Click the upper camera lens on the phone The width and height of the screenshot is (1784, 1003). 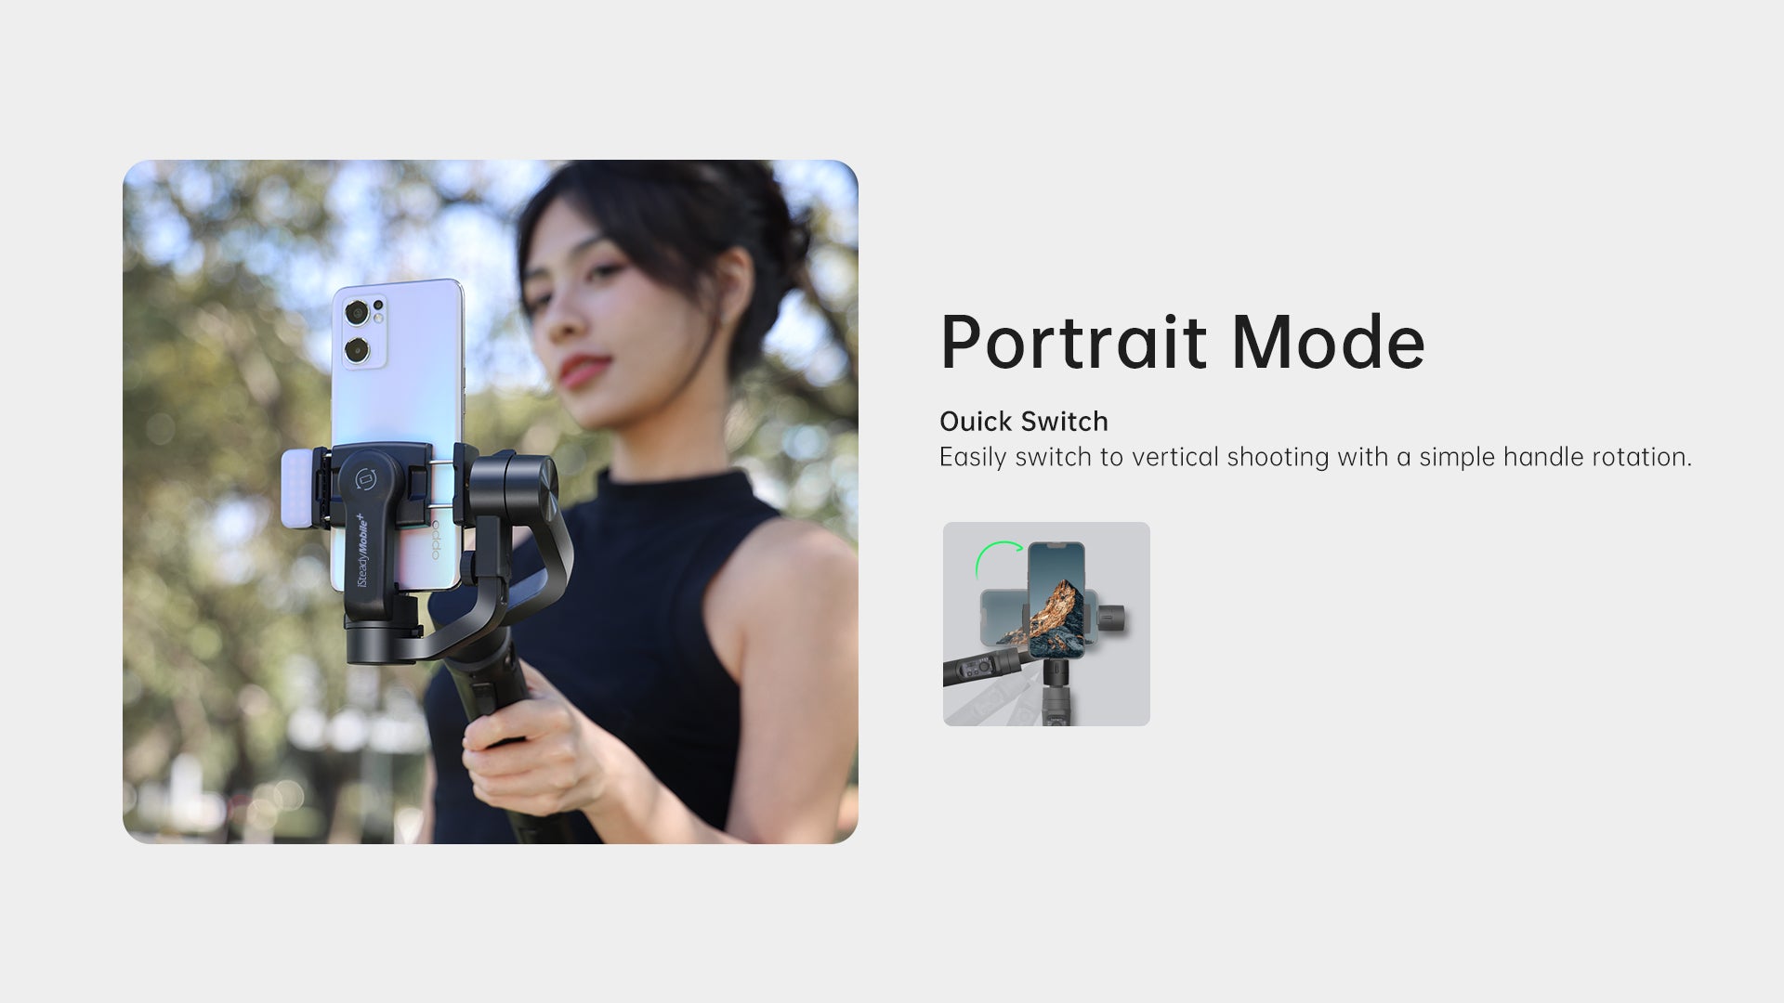click(x=356, y=315)
